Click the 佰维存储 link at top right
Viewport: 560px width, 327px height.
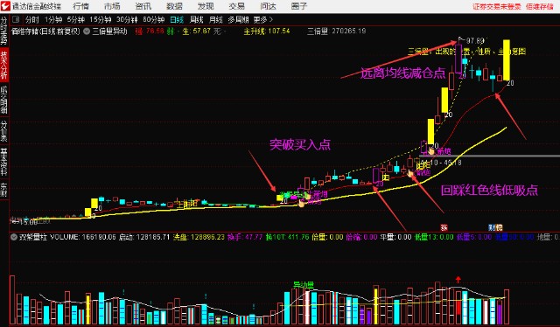[540, 6]
